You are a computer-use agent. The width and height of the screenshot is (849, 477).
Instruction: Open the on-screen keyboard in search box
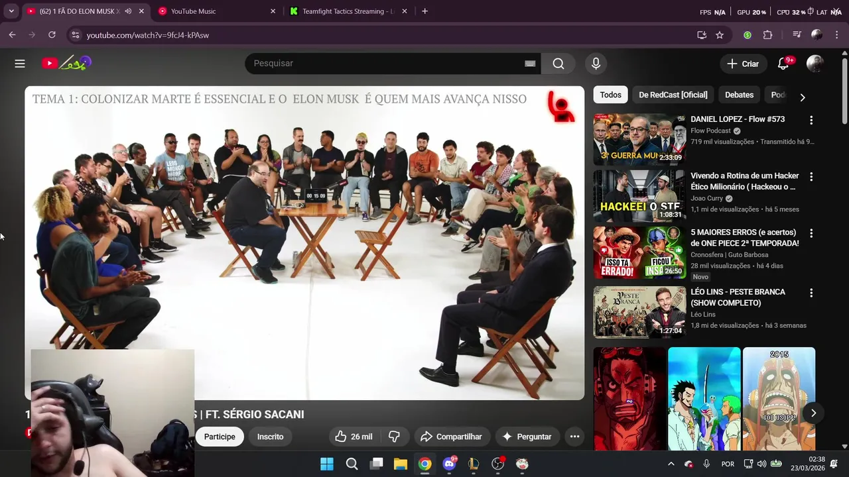530,64
